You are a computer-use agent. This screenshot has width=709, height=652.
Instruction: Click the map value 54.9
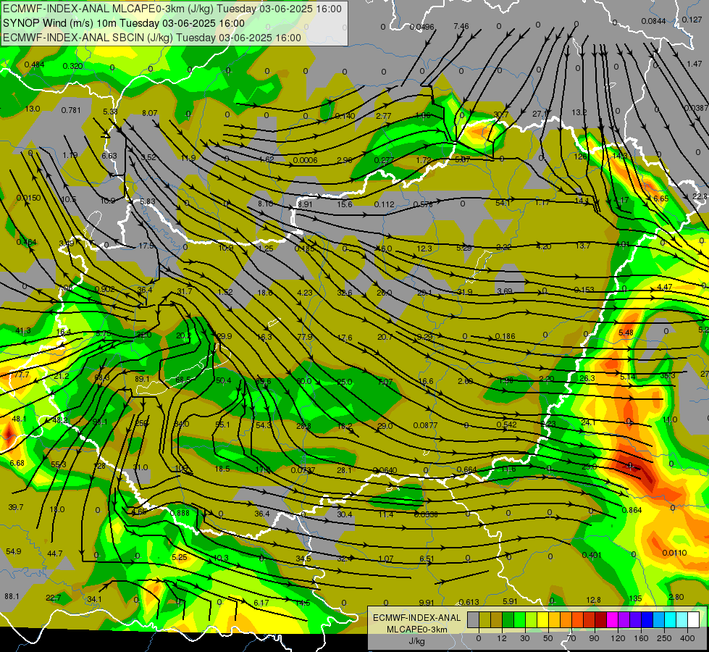tap(14, 551)
